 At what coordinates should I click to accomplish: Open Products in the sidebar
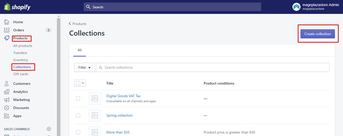coord(20,38)
